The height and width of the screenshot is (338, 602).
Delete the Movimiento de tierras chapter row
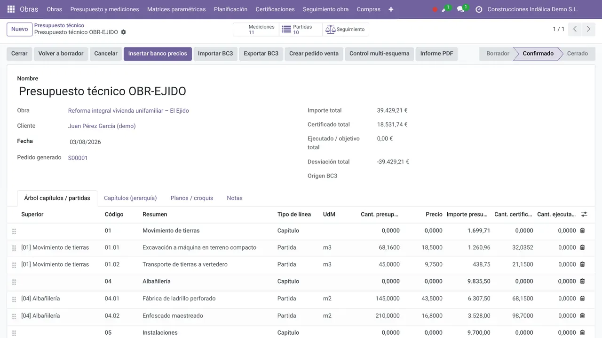582,230
